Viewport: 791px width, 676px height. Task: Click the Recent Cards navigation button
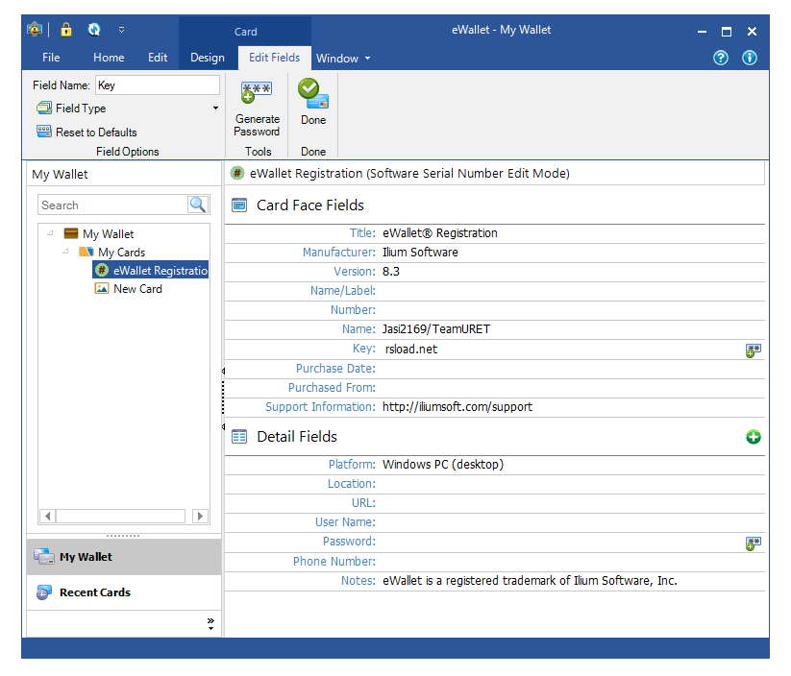(x=124, y=592)
